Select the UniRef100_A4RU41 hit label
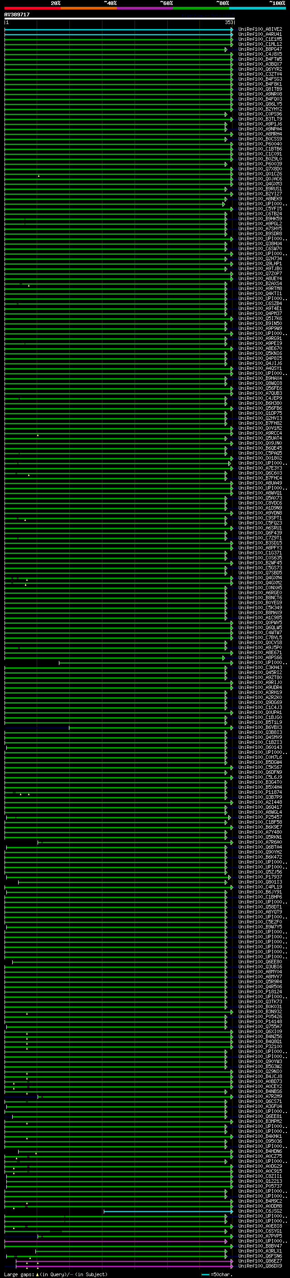290x1278 pixels. (260, 34)
